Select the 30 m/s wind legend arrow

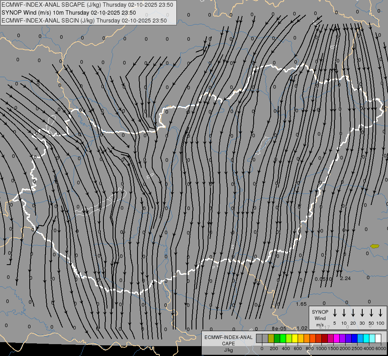tap(362, 313)
